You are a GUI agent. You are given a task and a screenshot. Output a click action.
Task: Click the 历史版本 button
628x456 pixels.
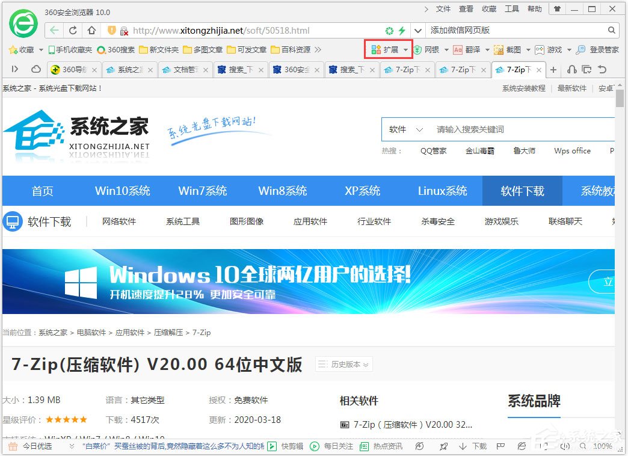343,364
